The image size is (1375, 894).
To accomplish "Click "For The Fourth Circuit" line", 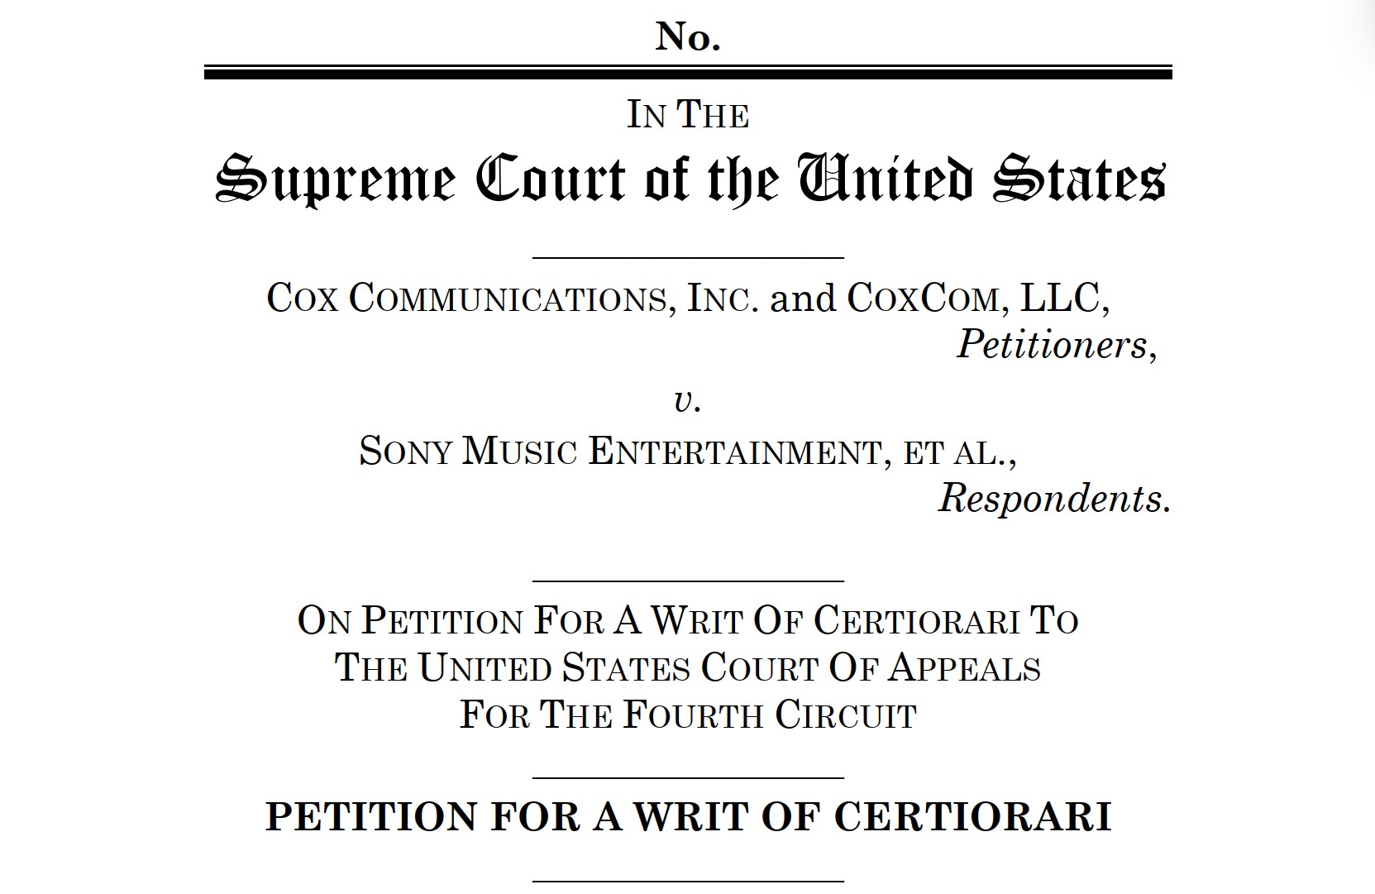I will pos(688,715).
